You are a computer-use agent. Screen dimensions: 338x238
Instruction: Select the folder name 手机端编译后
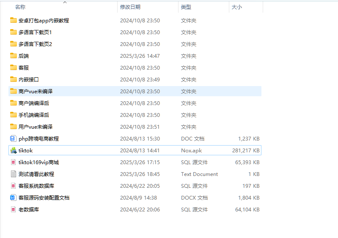click(x=33, y=115)
